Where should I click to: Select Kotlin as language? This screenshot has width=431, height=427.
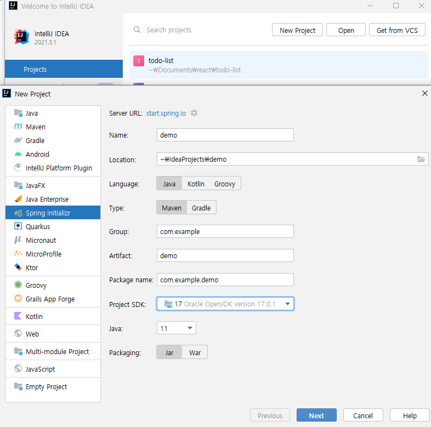pos(196,184)
